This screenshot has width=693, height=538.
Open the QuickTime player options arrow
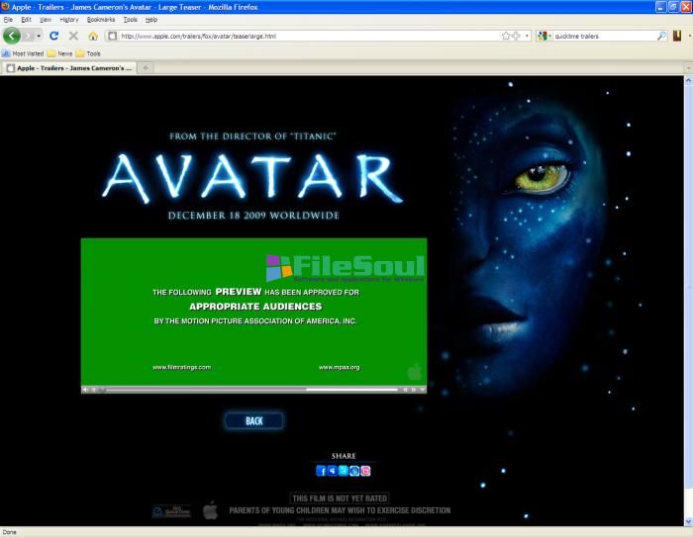tap(423, 390)
